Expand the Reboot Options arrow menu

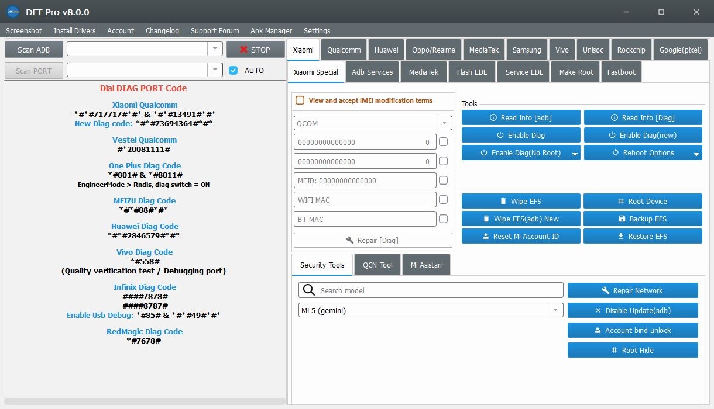697,153
